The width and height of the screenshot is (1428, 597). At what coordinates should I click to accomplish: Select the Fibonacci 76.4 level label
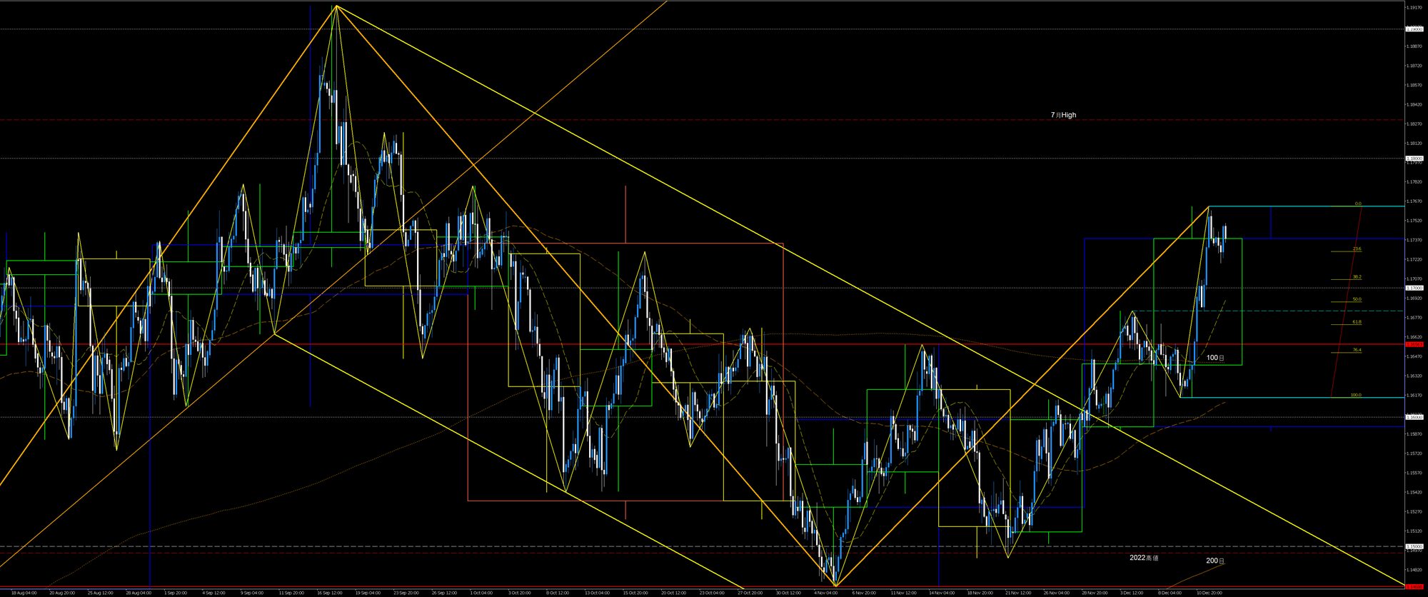pos(1357,351)
